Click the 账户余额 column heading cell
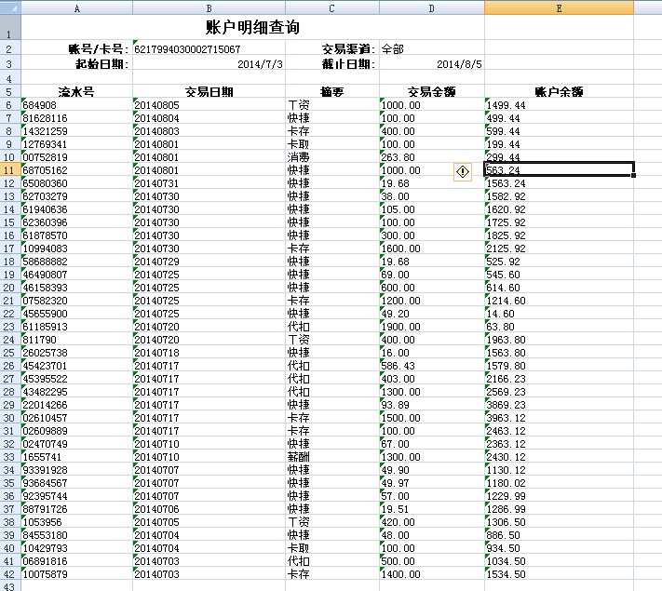Image resolution: width=662 pixels, height=591 pixels. click(x=559, y=91)
